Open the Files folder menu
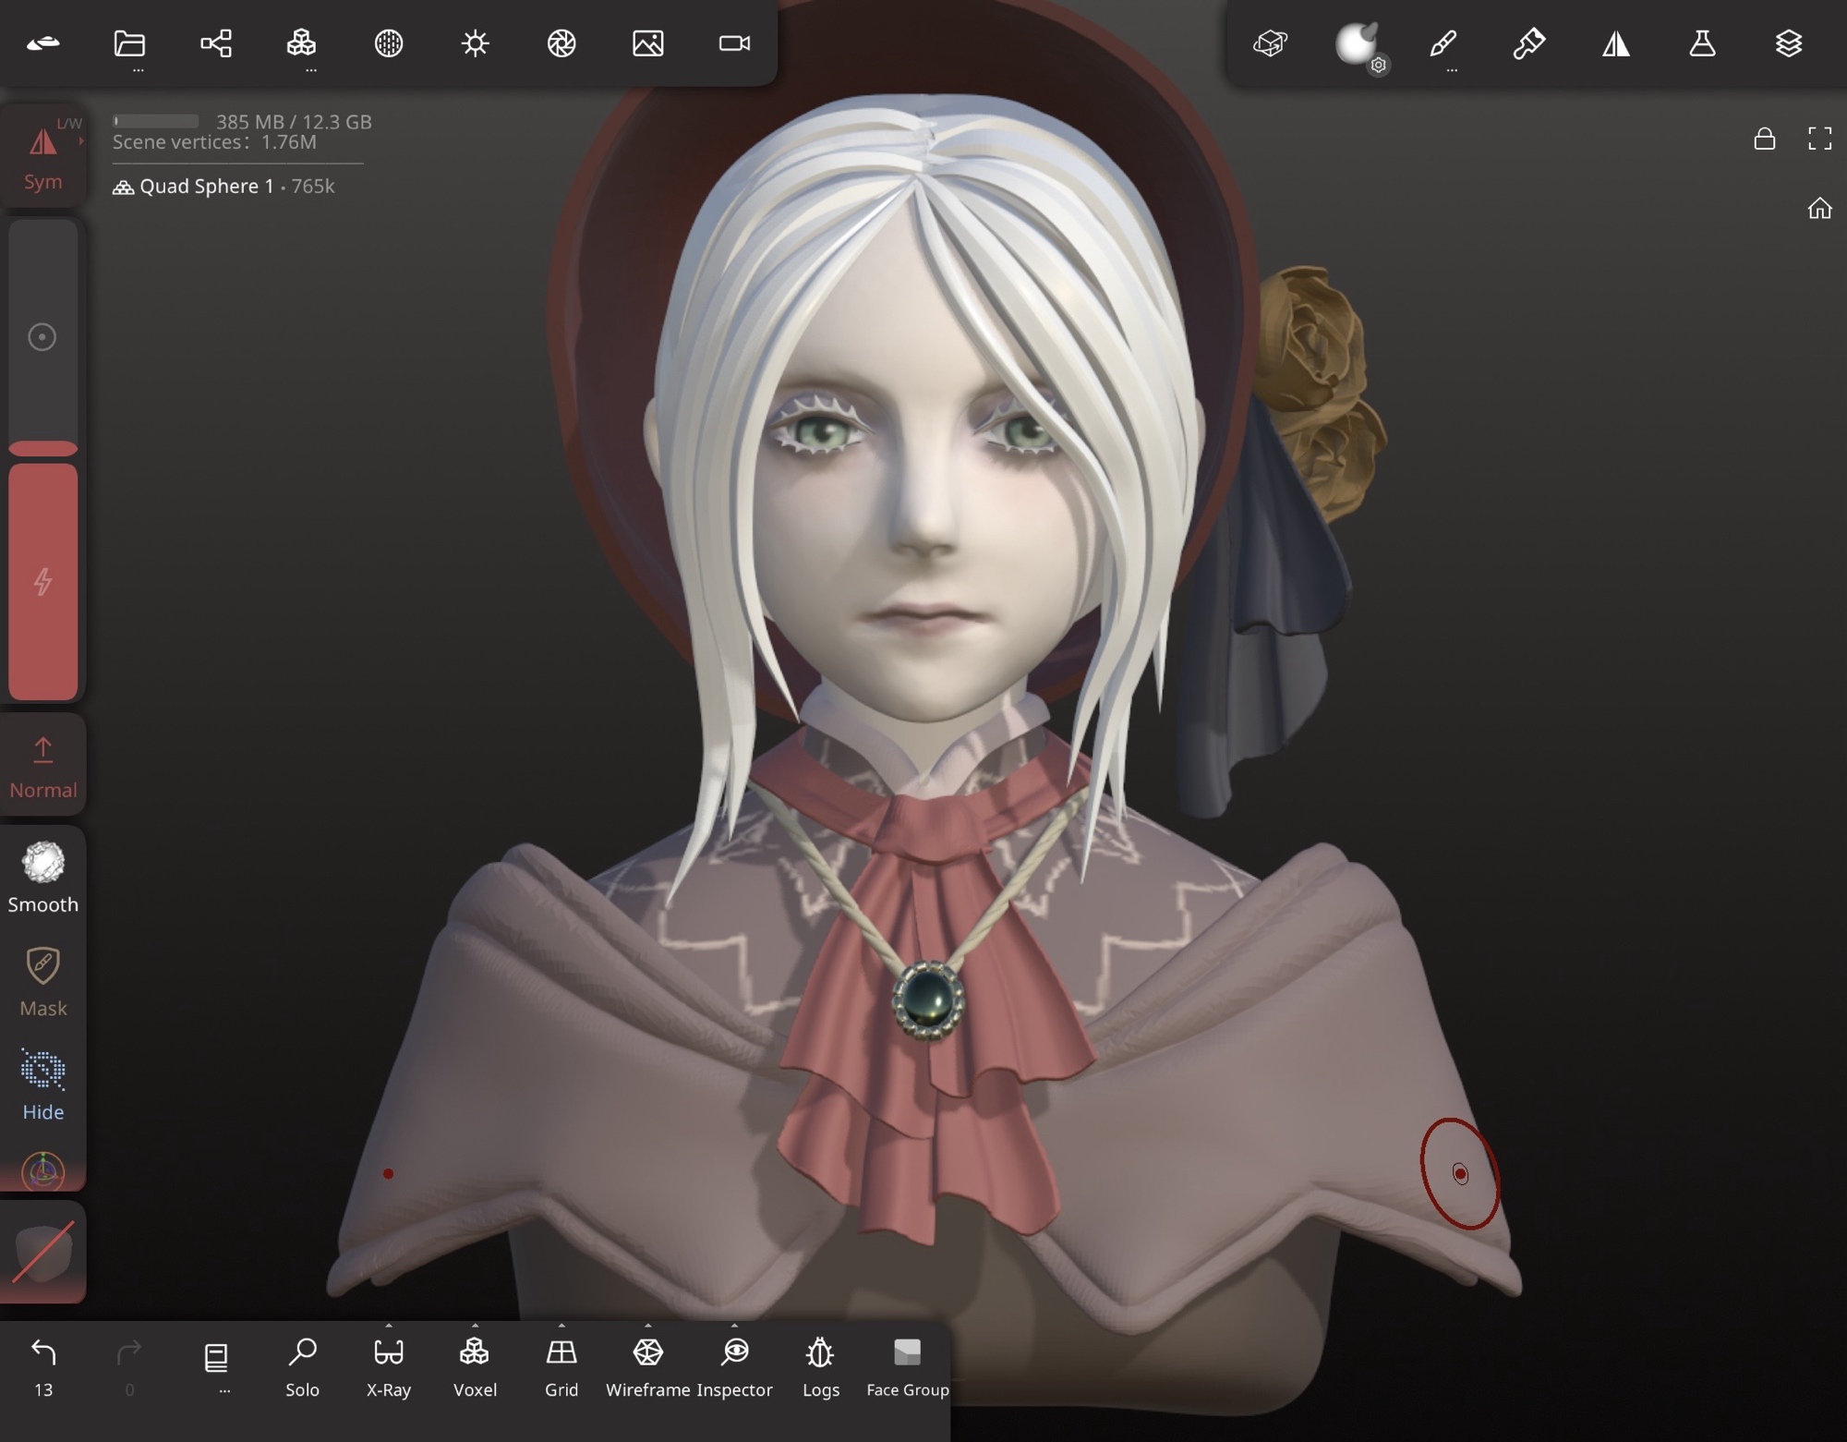The width and height of the screenshot is (1847, 1442). (129, 43)
